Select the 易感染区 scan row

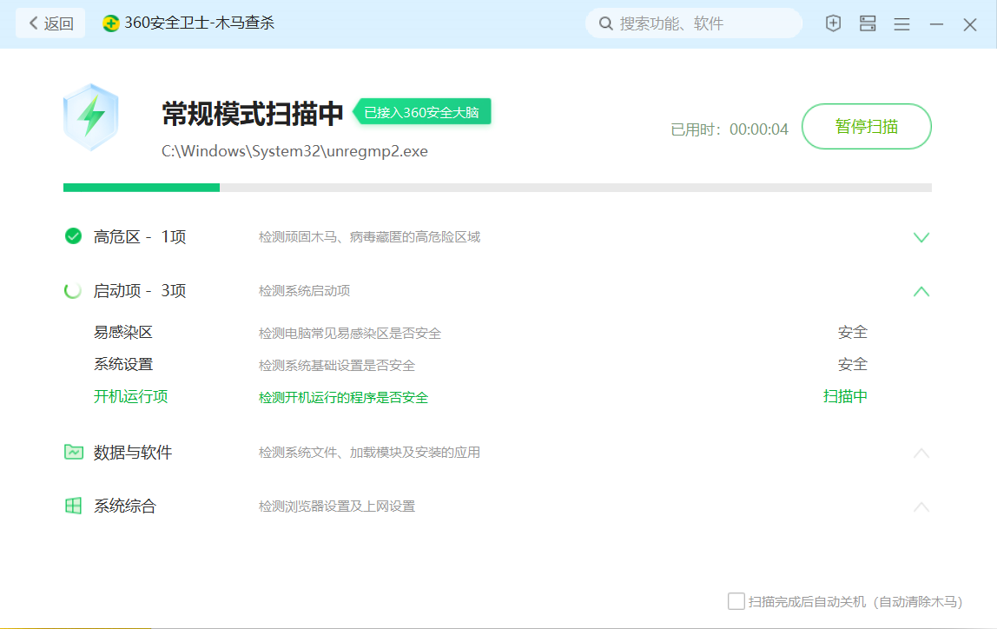pos(123,333)
